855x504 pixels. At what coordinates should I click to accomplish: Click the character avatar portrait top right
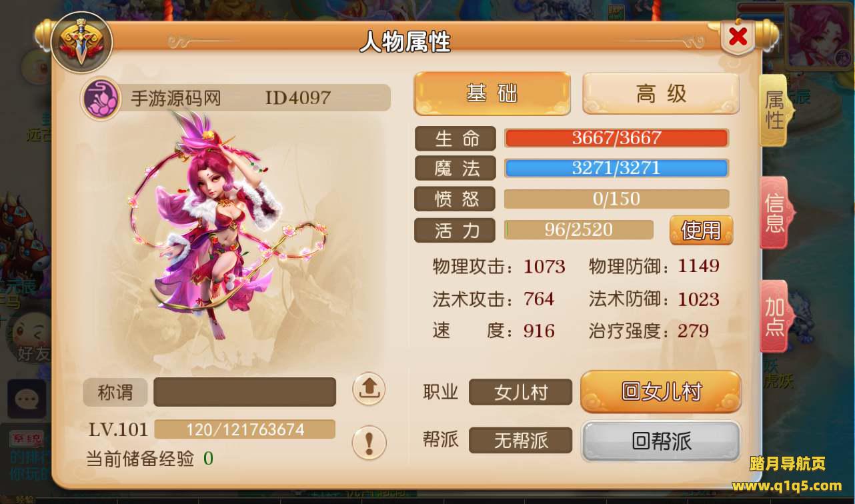point(819,37)
